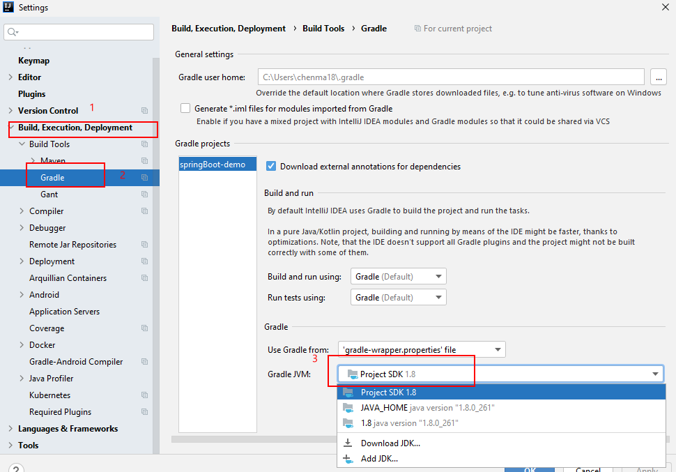Disable 'Download external annotations for dependencies'
The image size is (676, 472).
270,166
